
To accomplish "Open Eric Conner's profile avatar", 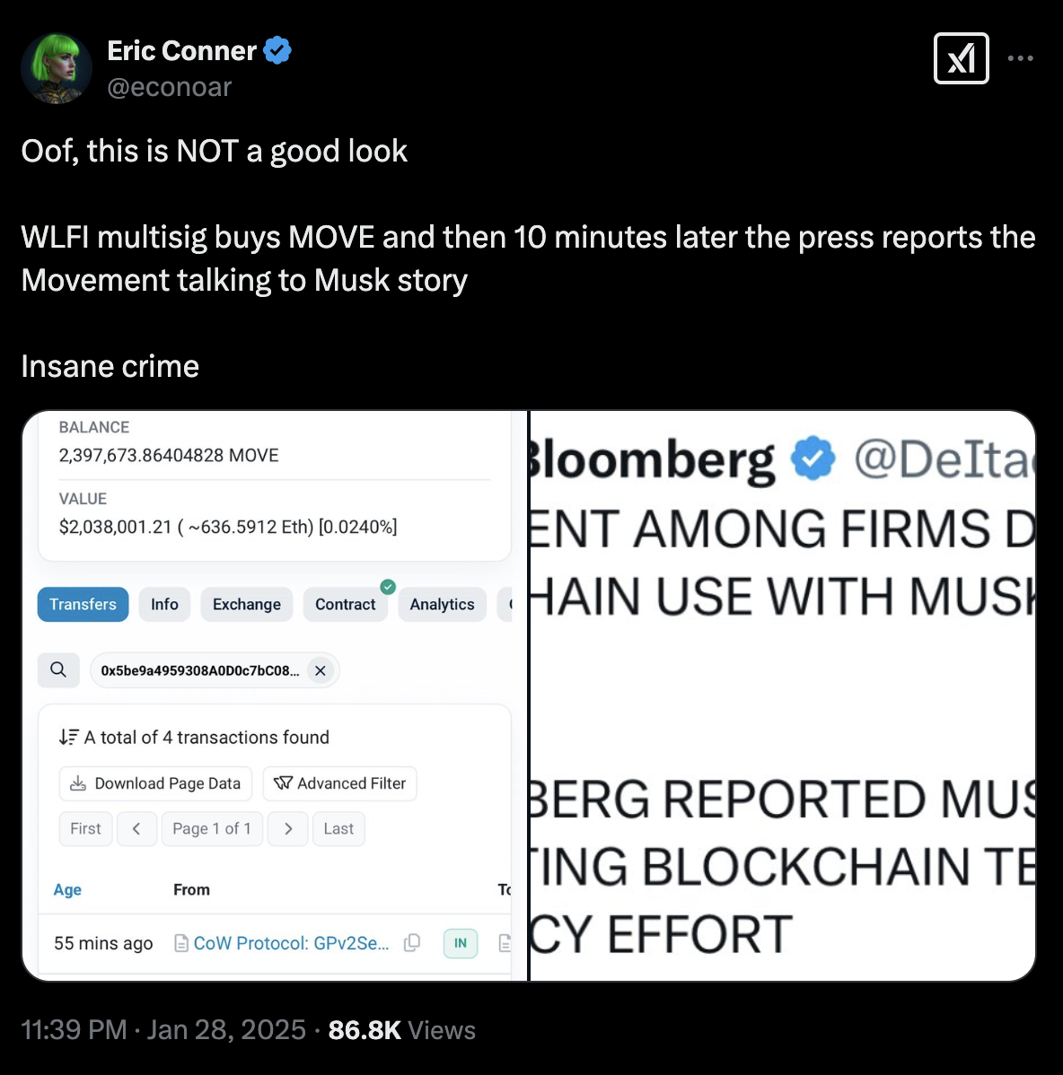I will click(56, 67).
